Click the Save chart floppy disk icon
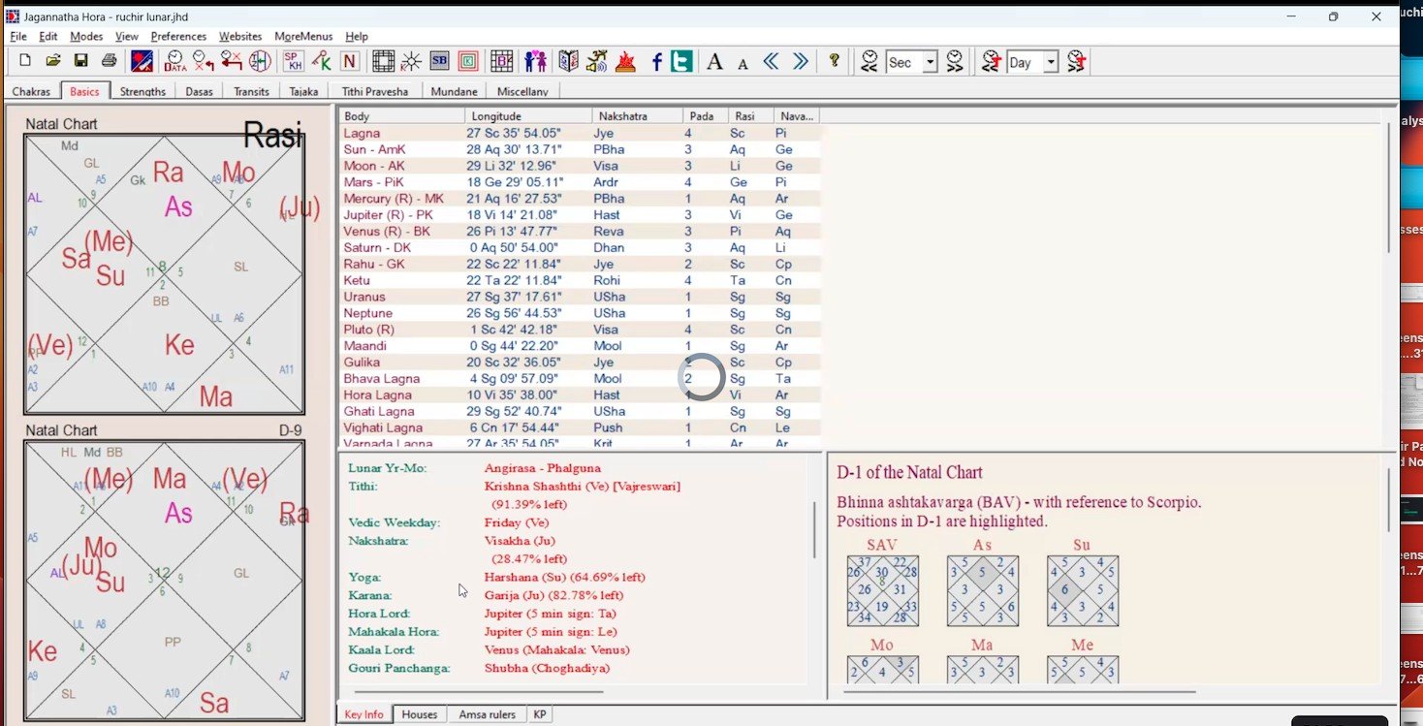1423x726 pixels. tap(81, 62)
